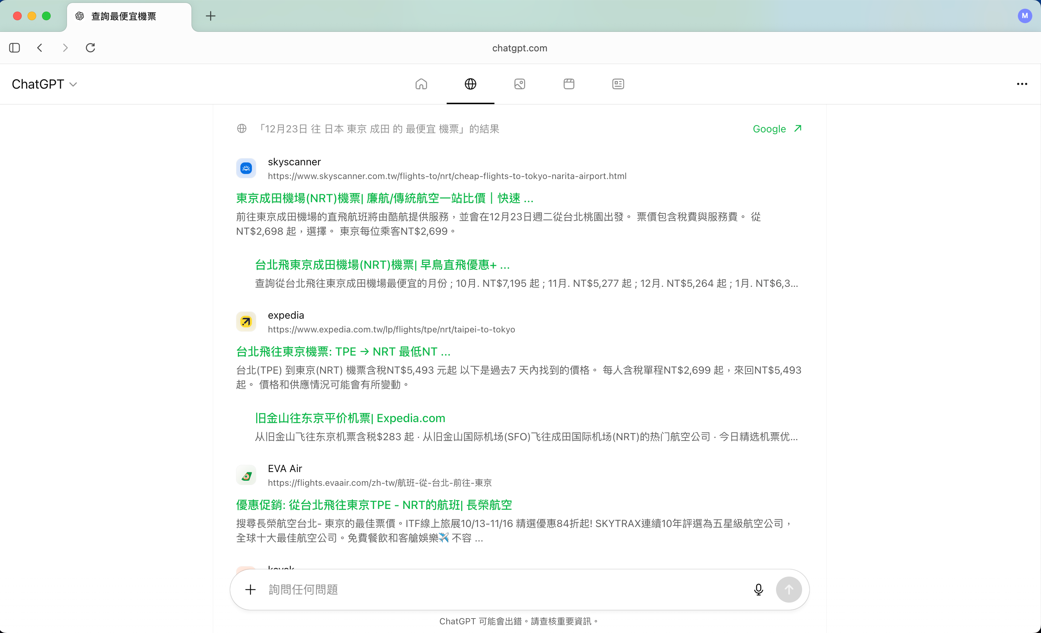Select the globe web search tab
Image resolution: width=1041 pixels, height=633 pixels.
470,84
